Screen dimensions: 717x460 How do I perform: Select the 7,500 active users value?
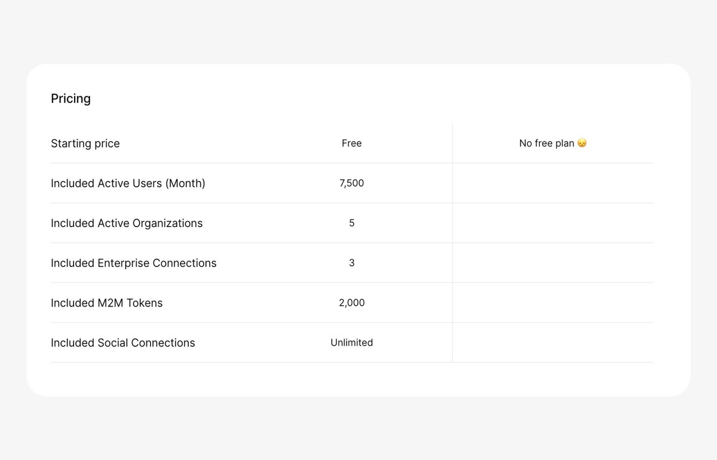coord(351,183)
